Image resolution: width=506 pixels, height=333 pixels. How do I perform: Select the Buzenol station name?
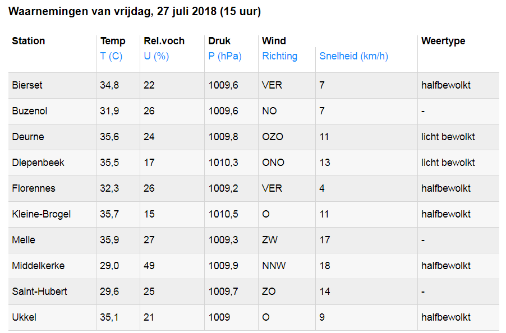(x=29, y=111)
